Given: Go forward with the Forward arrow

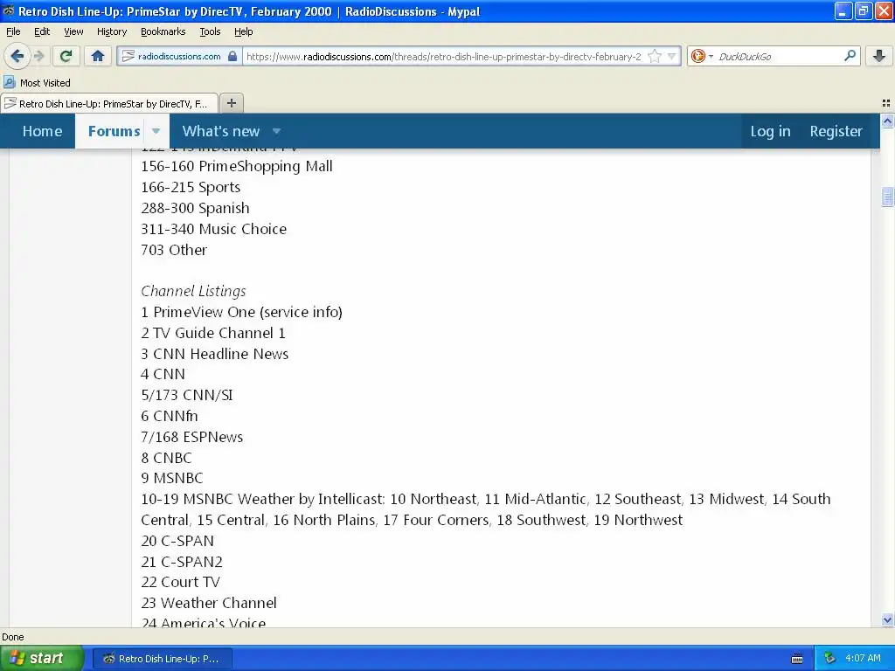Looking at the screenshot, I should coord(38,56).
